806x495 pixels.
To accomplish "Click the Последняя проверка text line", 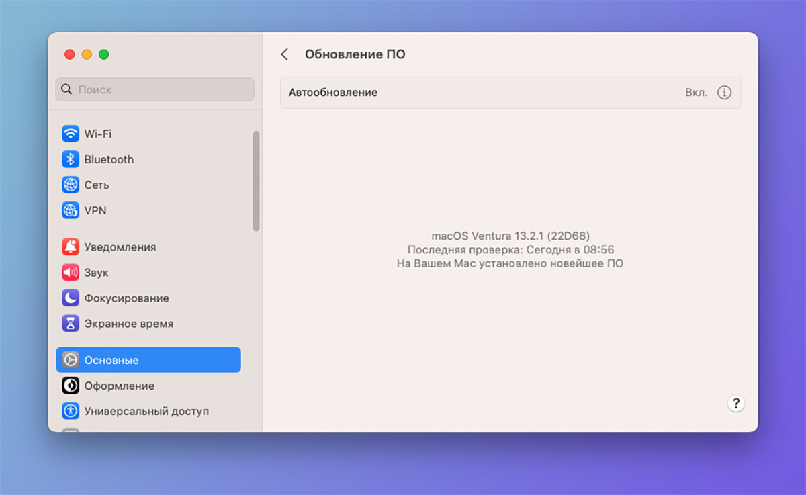I will [510, 250].
